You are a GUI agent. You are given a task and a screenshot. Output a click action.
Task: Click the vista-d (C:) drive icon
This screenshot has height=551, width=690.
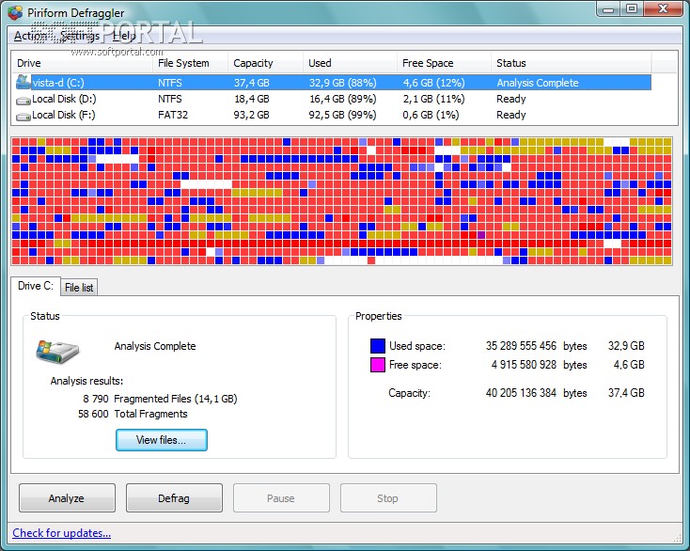point(23,82)
